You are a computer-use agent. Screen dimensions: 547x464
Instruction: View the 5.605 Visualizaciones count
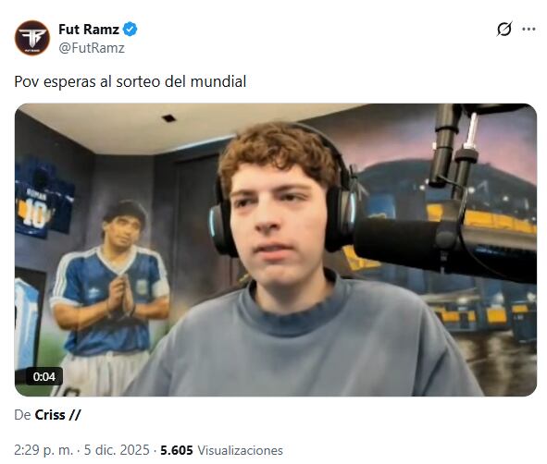(x=221, y=450)
